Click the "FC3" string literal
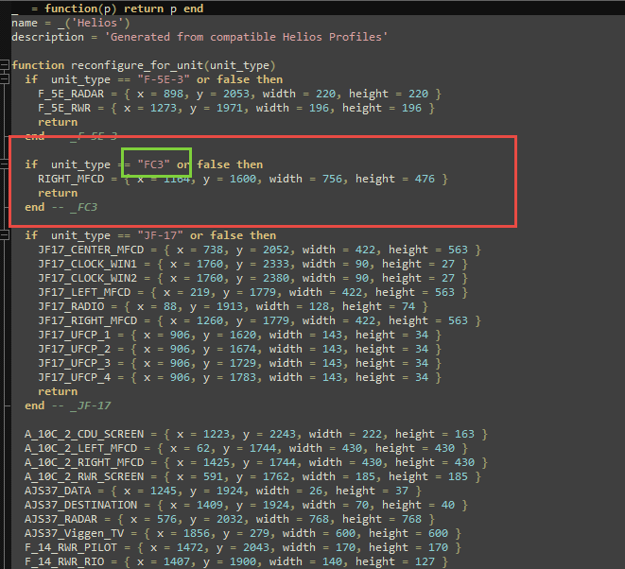625x569 pixels. tap(153, 164)
